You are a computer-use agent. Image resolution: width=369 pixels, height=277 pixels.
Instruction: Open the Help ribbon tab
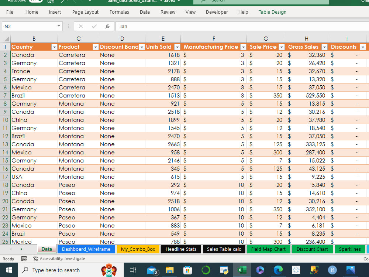[243, 12]
